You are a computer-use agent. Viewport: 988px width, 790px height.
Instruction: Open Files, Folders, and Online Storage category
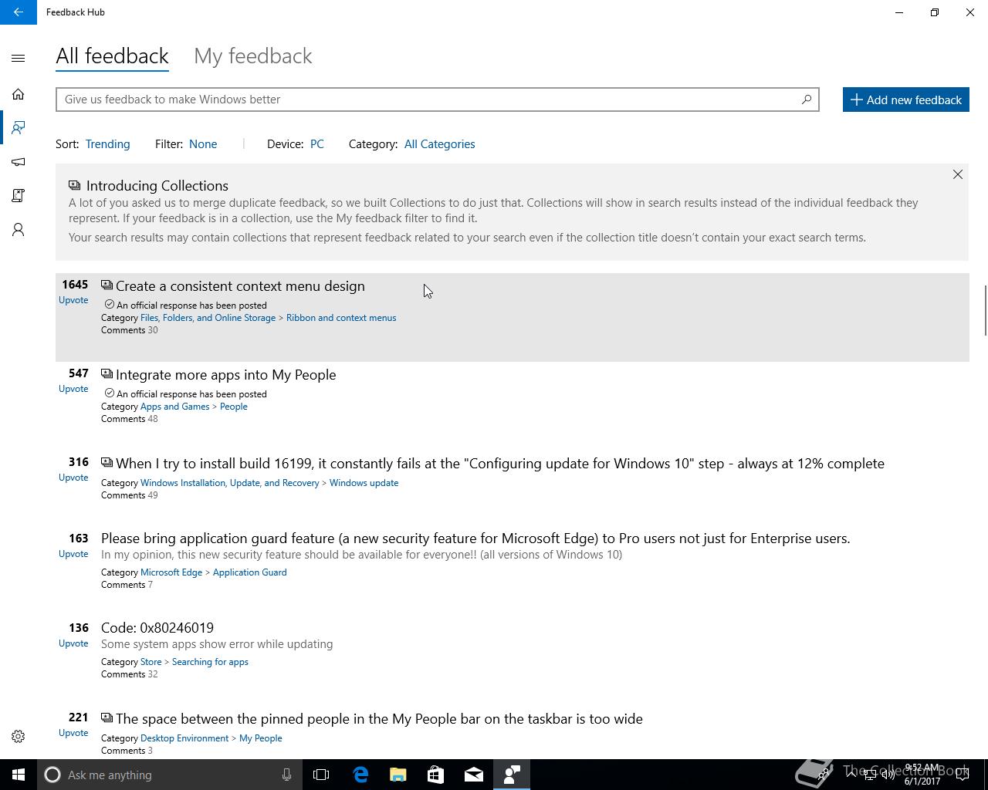pyautogui.click(x=208, y=318)
